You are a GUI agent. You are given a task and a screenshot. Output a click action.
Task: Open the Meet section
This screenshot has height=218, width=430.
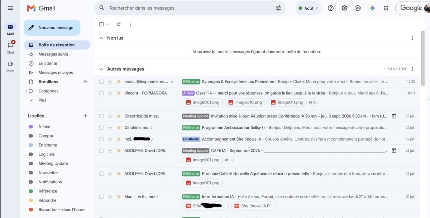pyautogui.click(x=10, y=66)
